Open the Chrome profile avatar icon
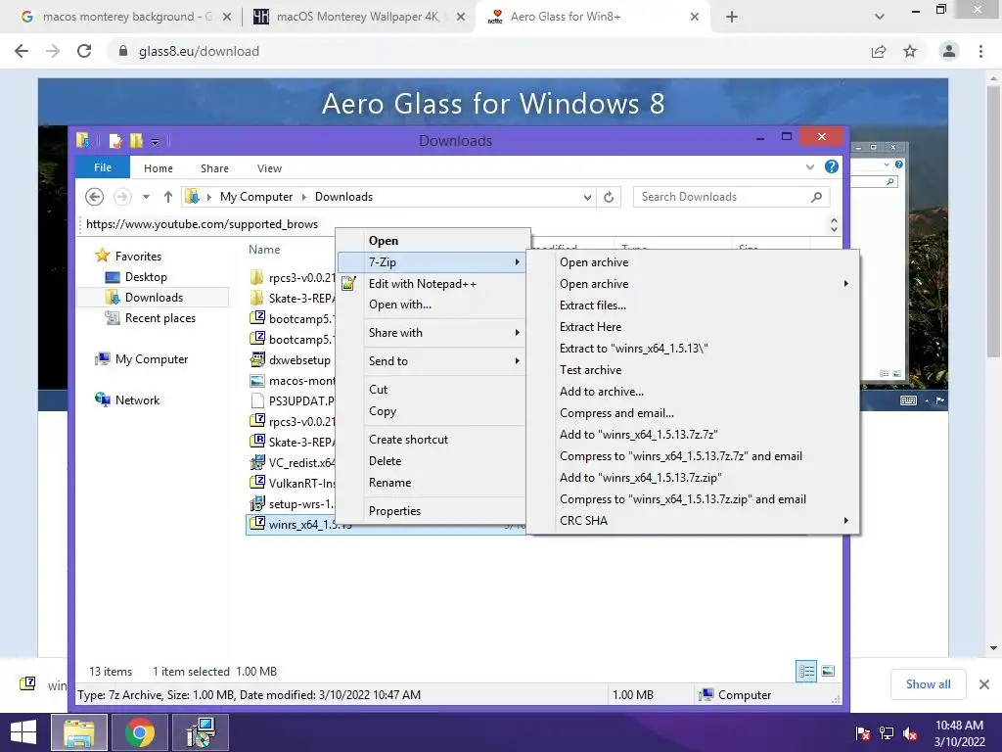The image size is (1002, 752). click(x=949, y=51)
